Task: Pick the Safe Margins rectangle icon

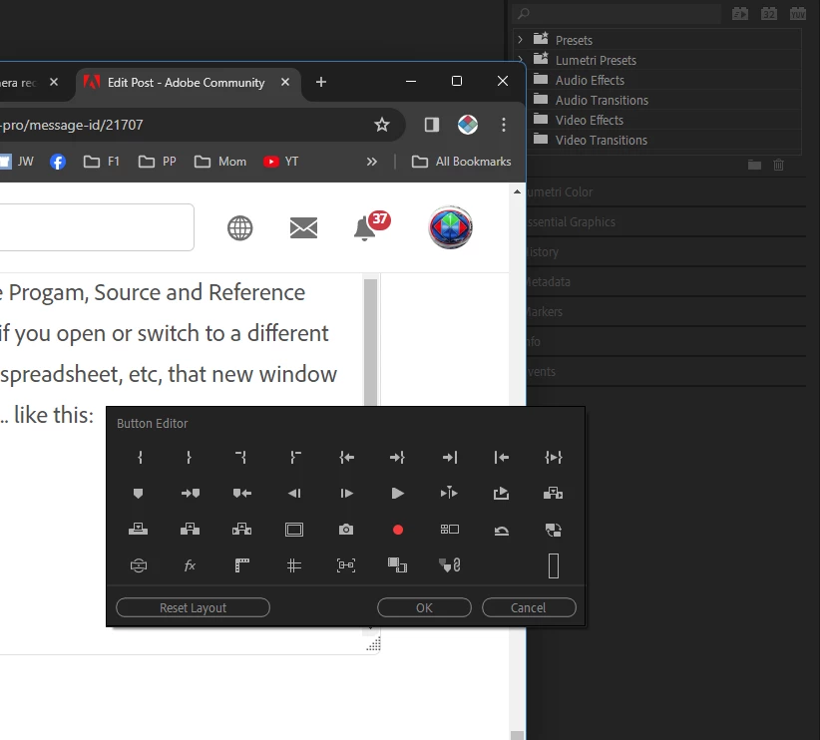Action: pyautogui.click(x=294, y=530)
